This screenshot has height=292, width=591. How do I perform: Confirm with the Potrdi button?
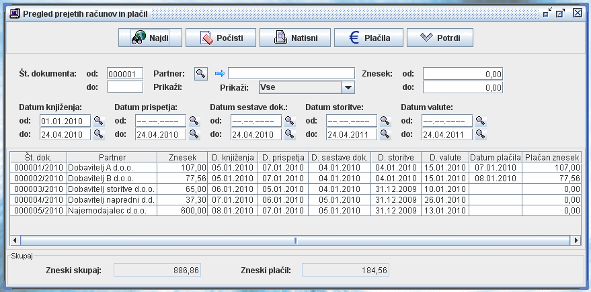(440, 38)
